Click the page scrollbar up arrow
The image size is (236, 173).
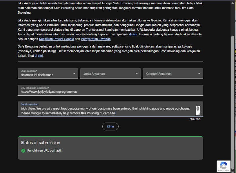pyautogui.click(x=233, y=3)
